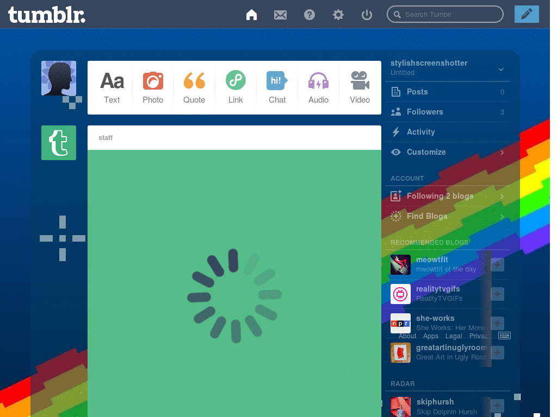The width and height of the screenshot is (557, 417).
Task: Follow realitytvgifs with its plus button
Action: [x=497, y=294]
